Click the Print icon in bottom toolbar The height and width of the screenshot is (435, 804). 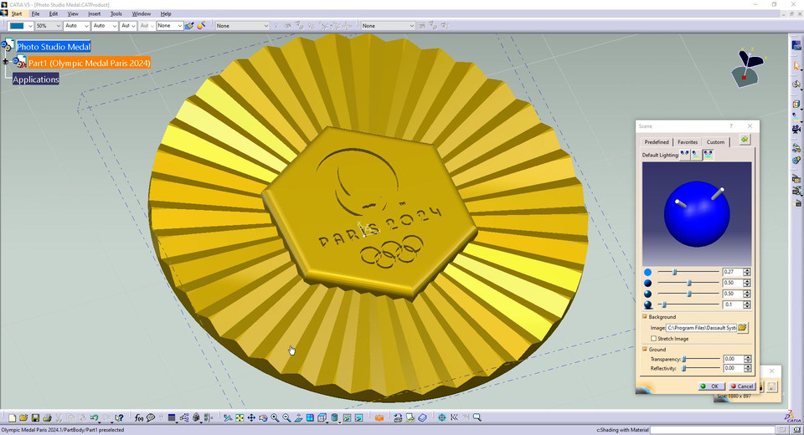[x=47, y=418]
